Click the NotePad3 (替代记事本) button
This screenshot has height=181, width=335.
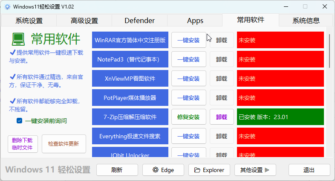tap(130, 59)
